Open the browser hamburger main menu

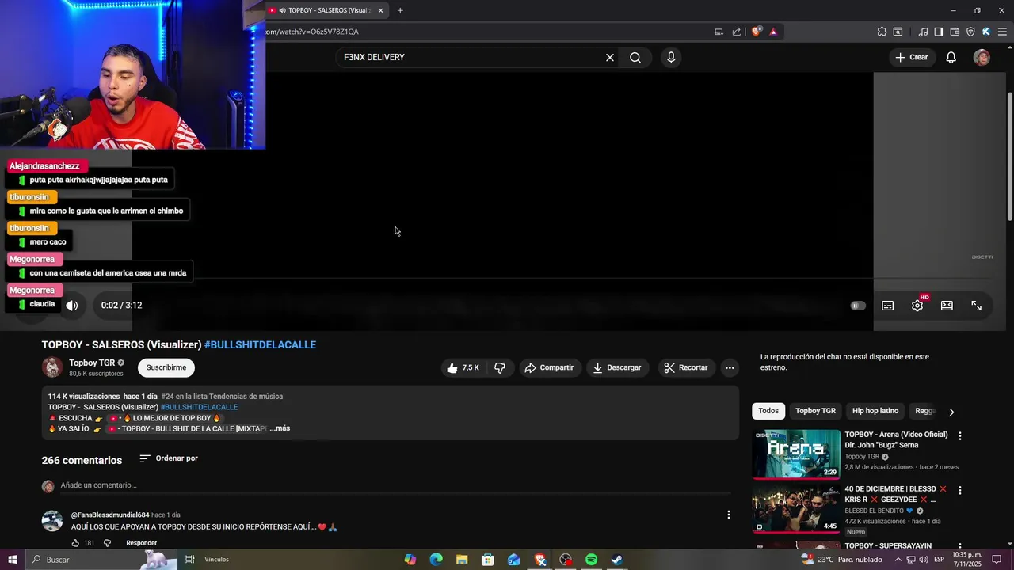(1002, 32)
